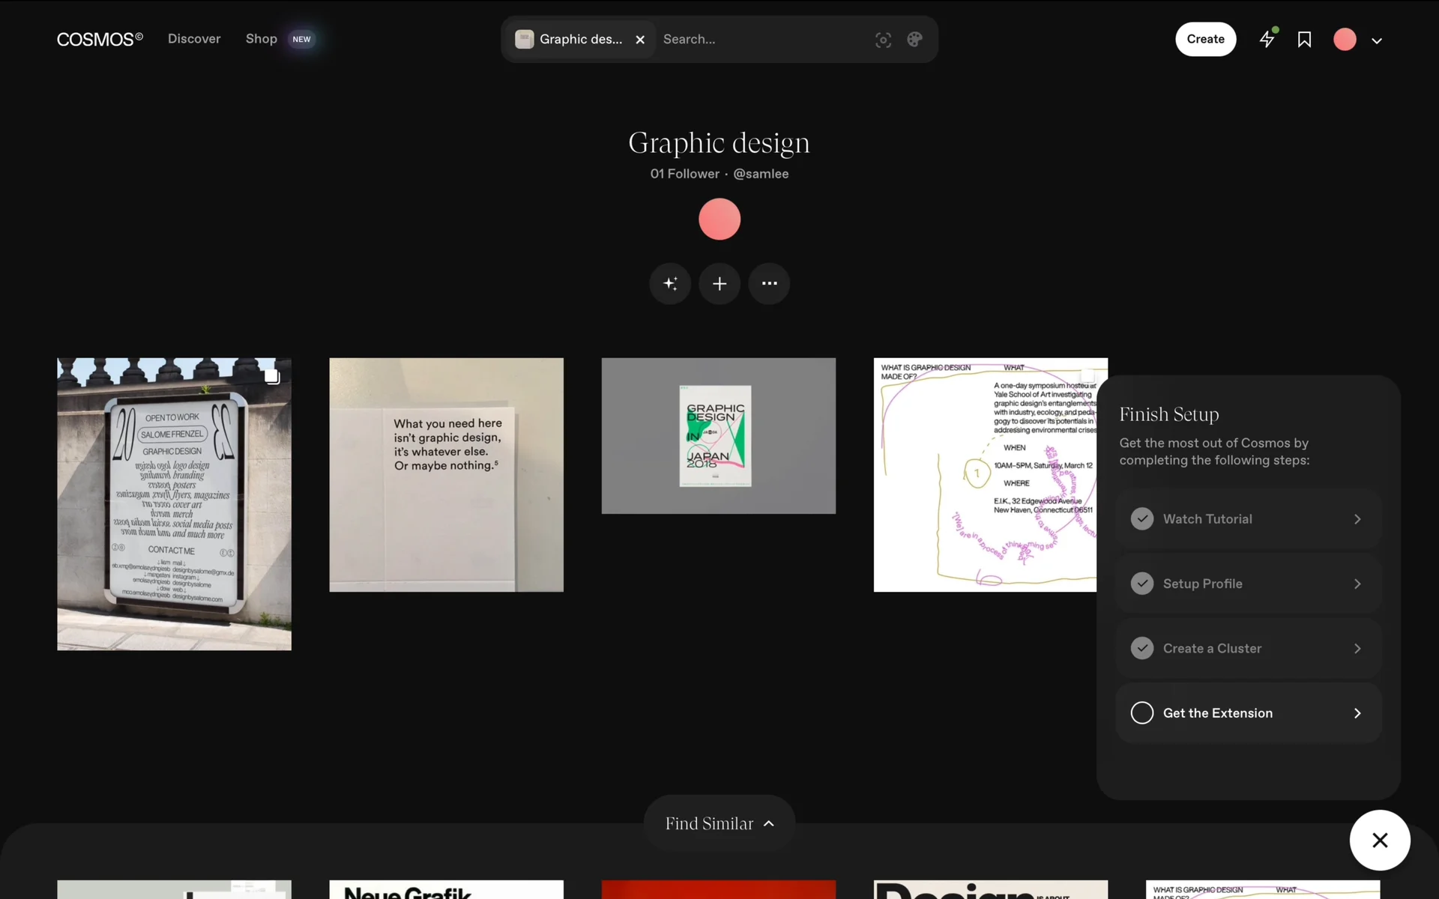Screen dimensions: 1439x899
Task: Open the three-dots more options menu
Action: click(769, 283)
